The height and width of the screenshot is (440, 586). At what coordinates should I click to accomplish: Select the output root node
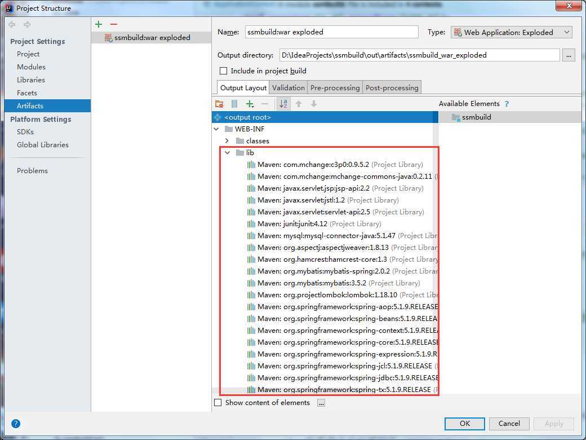click(325, 117)
